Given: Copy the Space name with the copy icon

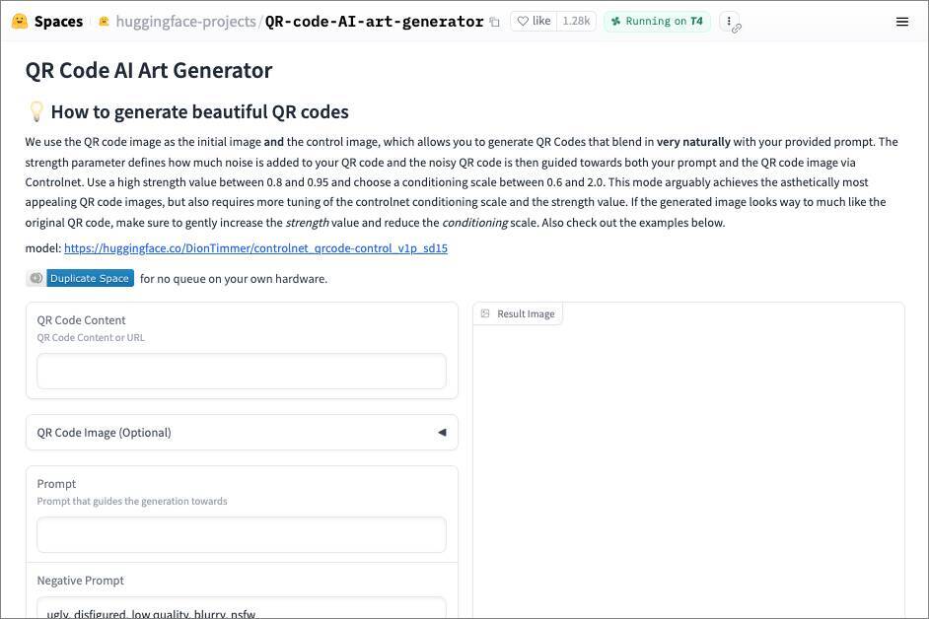Looking at the screenshot, I should click(495, 22).
